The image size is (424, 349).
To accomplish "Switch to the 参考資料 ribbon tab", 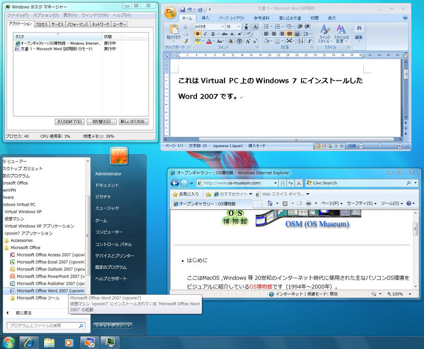I will 261,18.
